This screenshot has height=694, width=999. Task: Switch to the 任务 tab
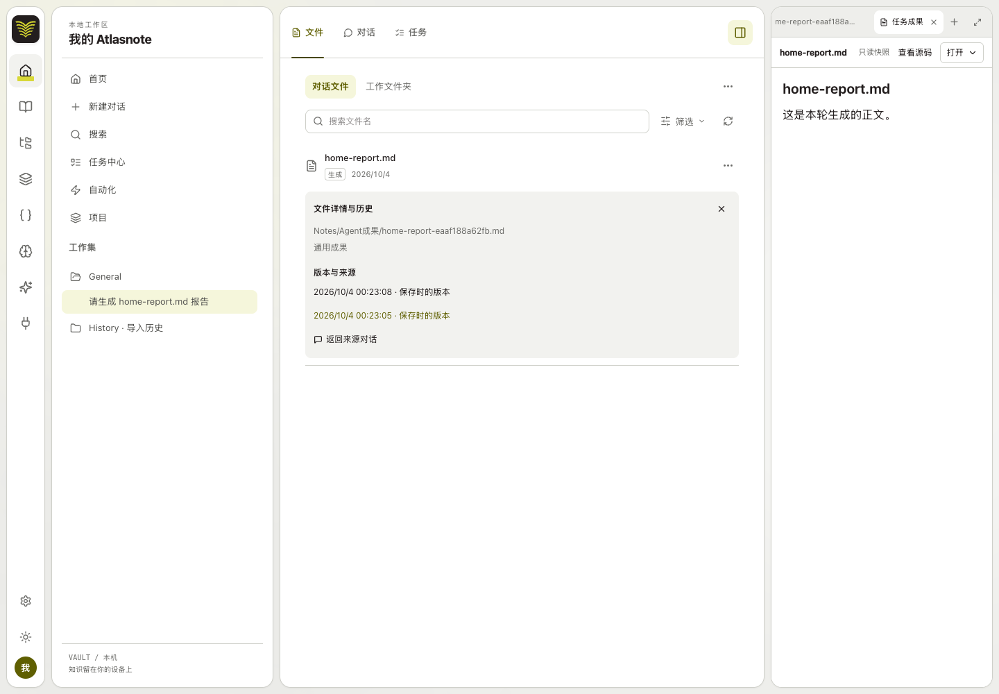[411, 33]
